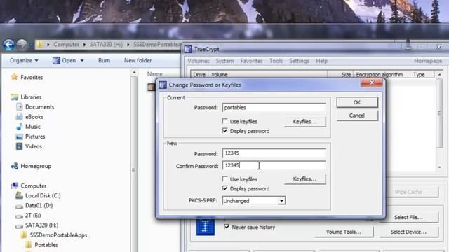This screenshot has height=252, width=449.
Task: Click the Explorer forward arrow button
Action: (22, 45)
